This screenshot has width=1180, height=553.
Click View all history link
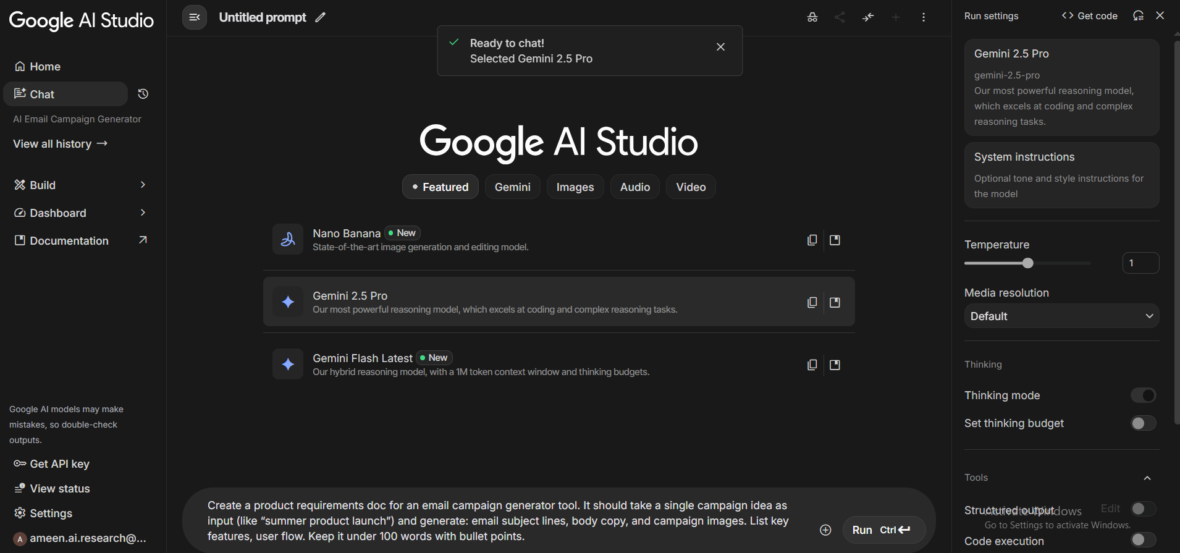point(61,143)
